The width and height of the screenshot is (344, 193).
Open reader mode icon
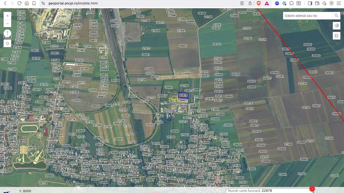[x=242, y=3]
